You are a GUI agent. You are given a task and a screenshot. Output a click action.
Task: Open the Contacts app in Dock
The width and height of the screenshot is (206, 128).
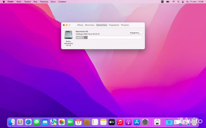[87, 122]
